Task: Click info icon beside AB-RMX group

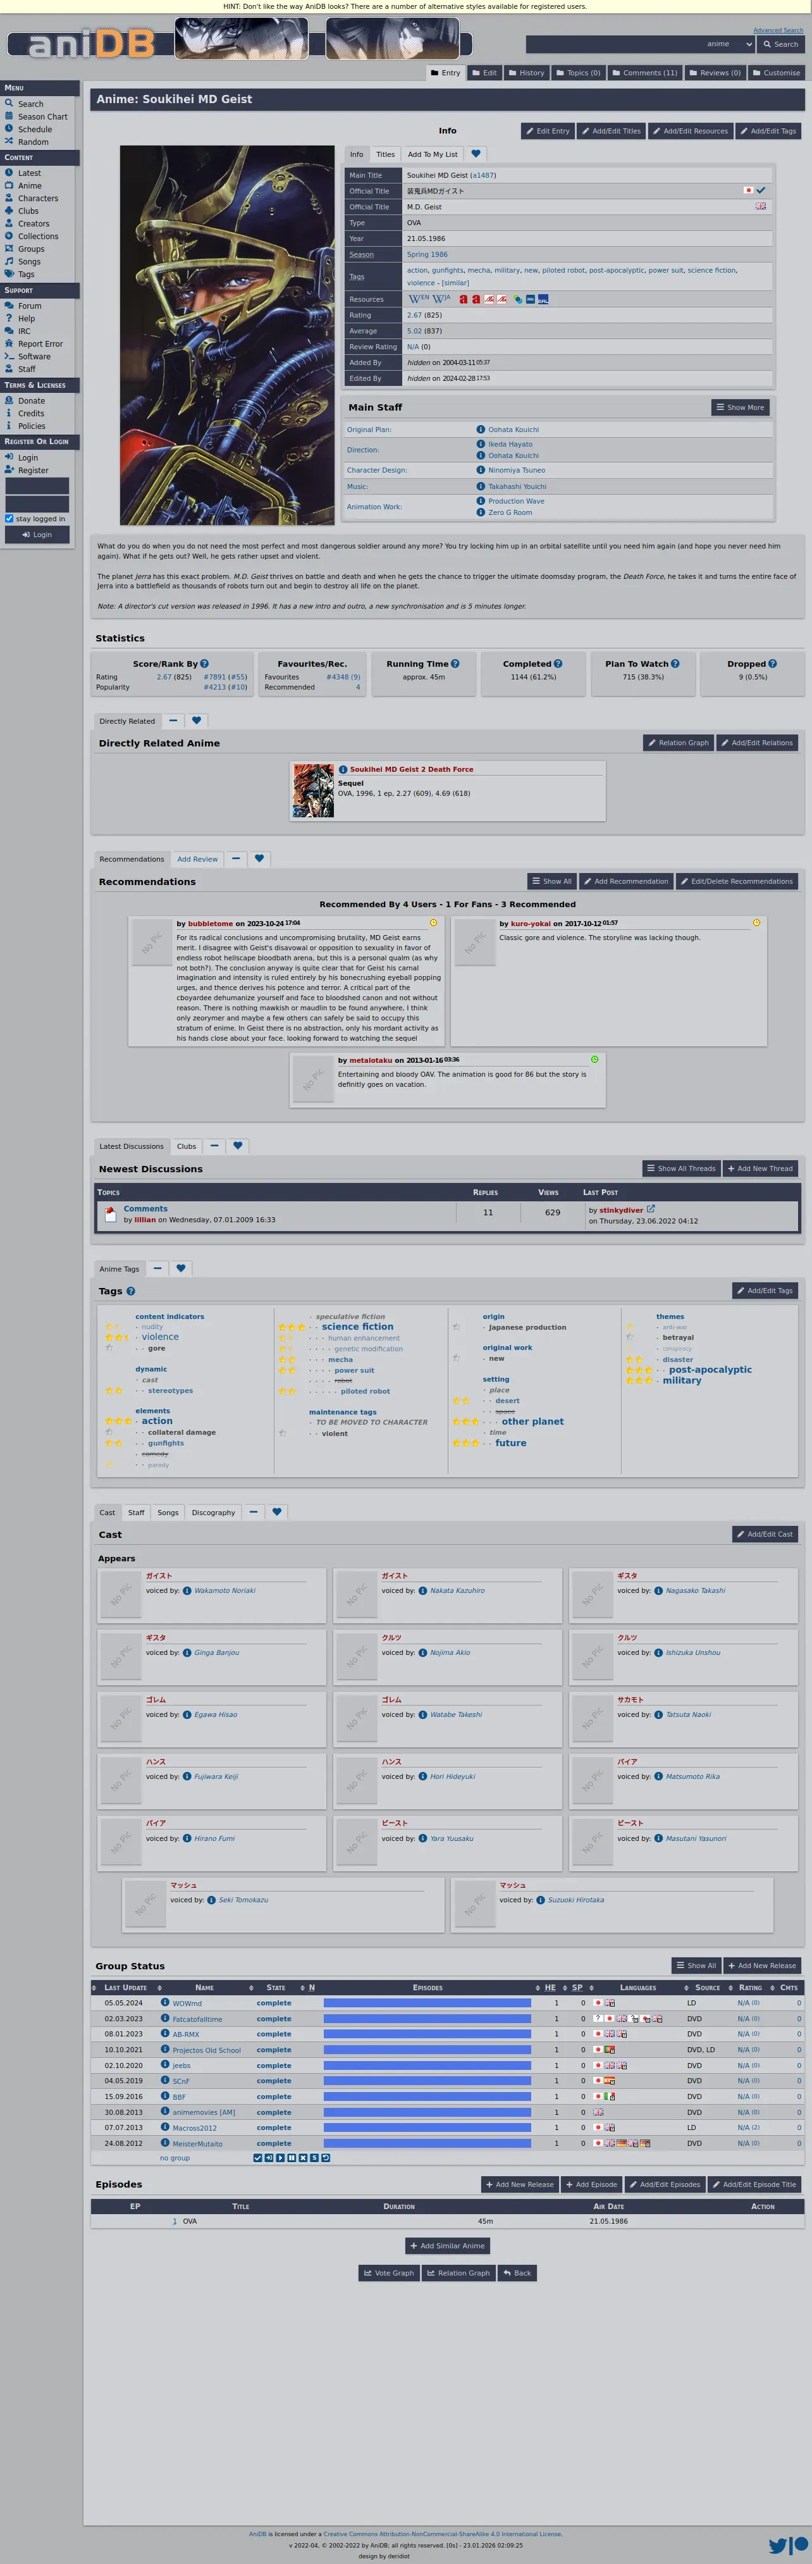Action: (x=165, y=2033)
